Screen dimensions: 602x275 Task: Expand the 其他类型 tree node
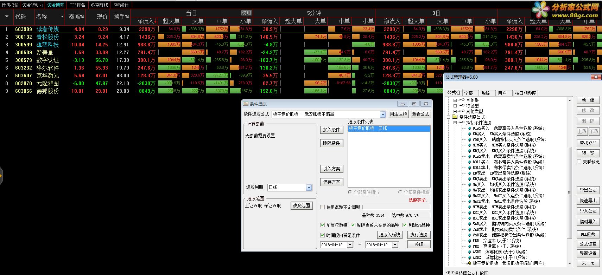pos(455,111)
